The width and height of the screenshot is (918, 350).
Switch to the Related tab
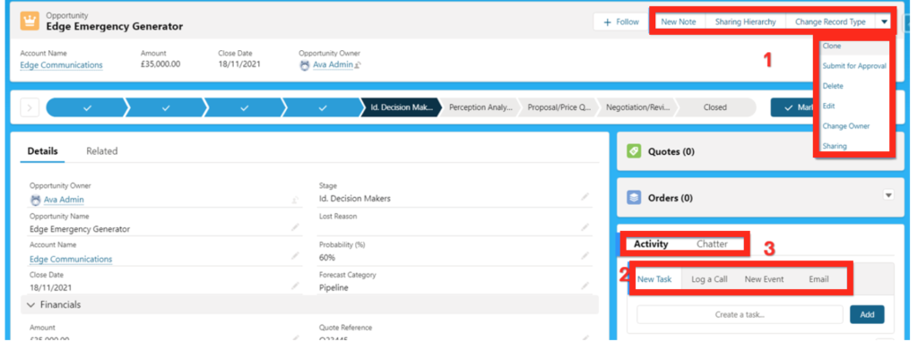[x=102, y=150]
